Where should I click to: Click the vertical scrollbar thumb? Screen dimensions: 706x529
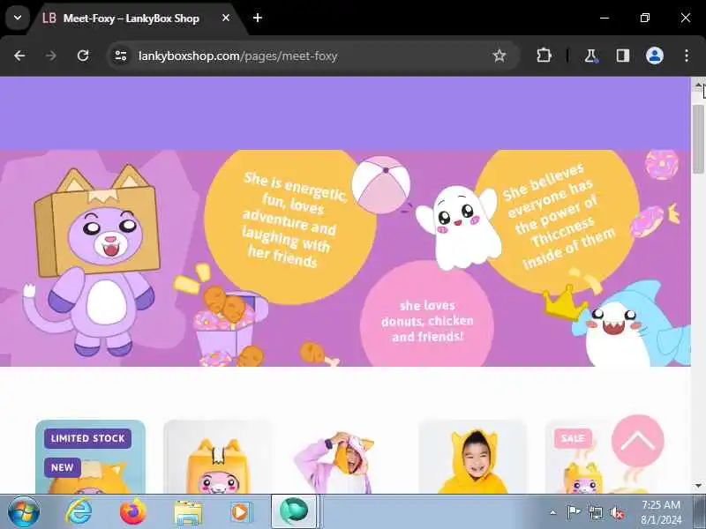pos(698,138)
